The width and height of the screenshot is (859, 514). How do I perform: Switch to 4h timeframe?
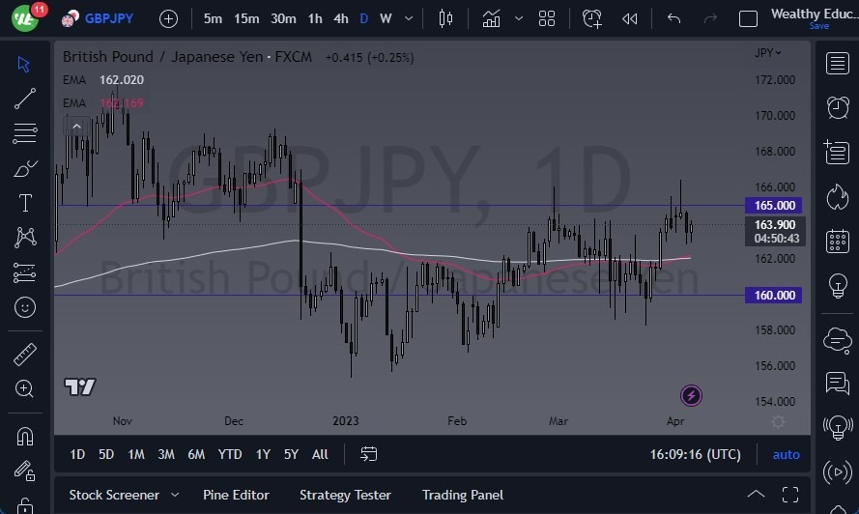click(x=341, y=18)
